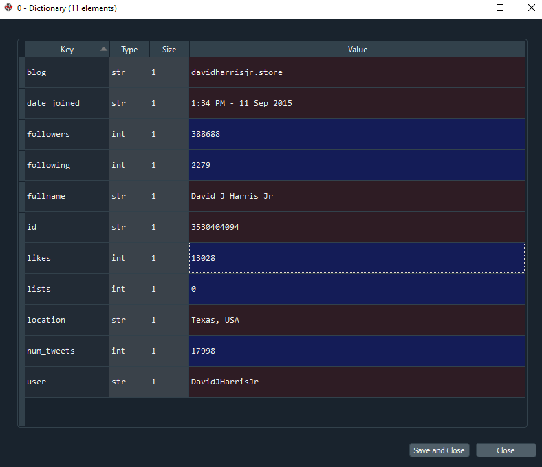
Task: Click 'int' type in followers row
Action: (x=129, y=134)
